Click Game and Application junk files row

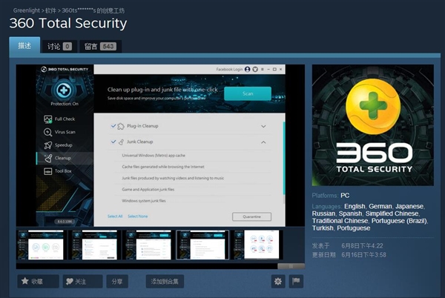[x=193, y=190]
